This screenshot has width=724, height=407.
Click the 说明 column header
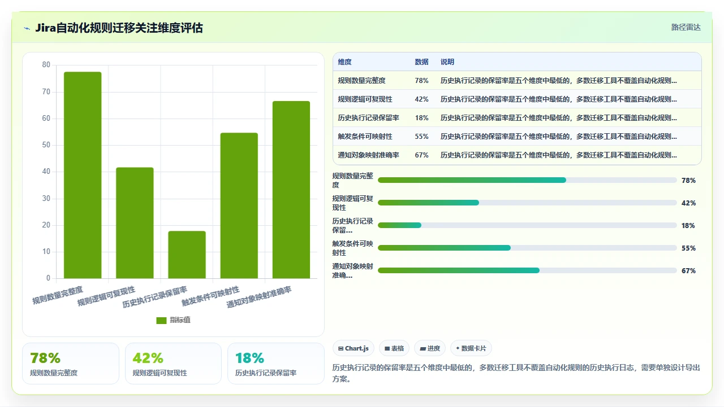coord(447,62)
